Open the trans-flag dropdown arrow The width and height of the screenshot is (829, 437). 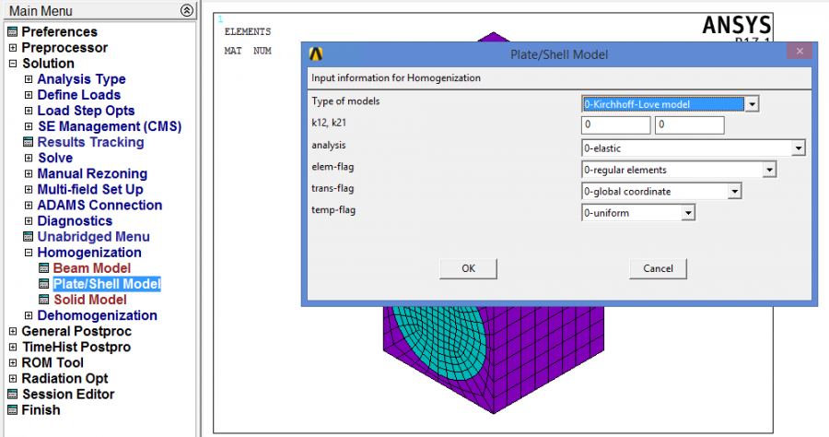click(x=734, y=192)
